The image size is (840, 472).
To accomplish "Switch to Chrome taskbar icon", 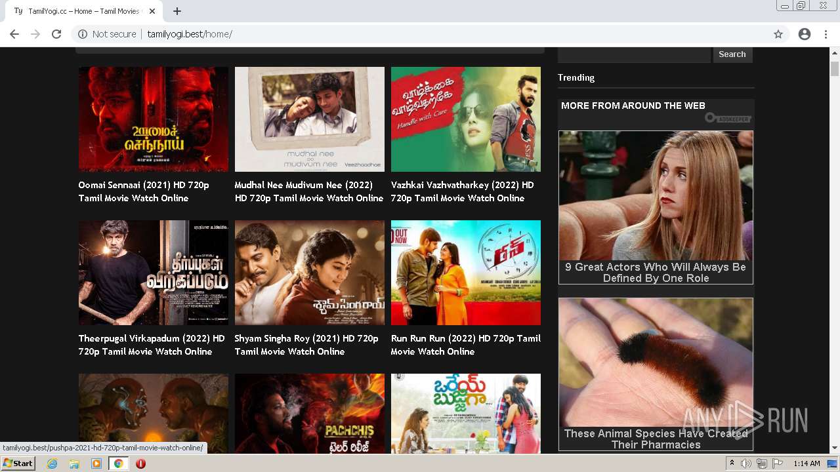I will tap(118, 463).
